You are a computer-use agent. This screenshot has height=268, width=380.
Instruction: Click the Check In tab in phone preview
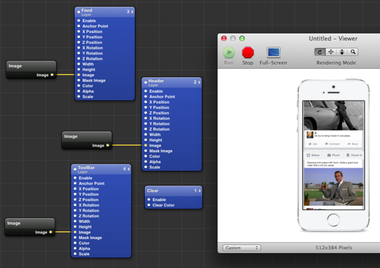[354, 155]
